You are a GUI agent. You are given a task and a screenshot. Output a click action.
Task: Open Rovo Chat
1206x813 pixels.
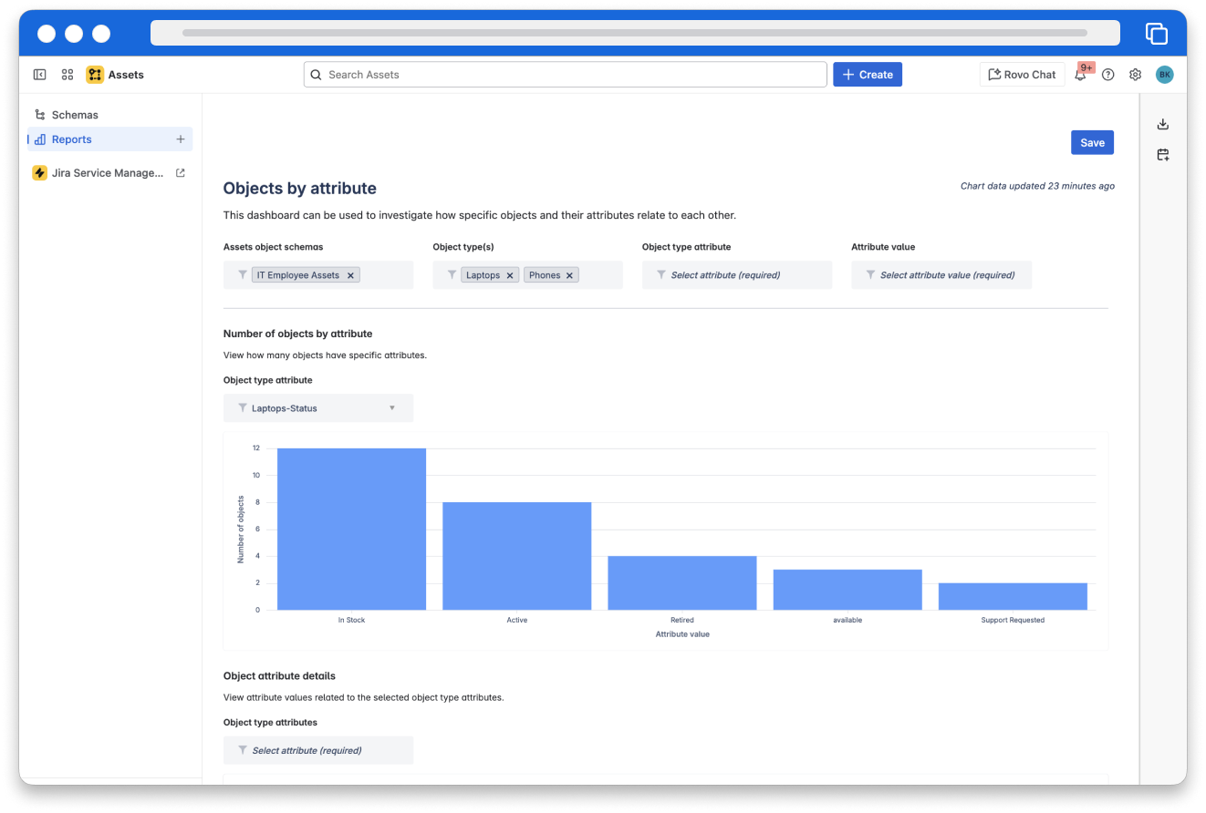pos(1022,75)
